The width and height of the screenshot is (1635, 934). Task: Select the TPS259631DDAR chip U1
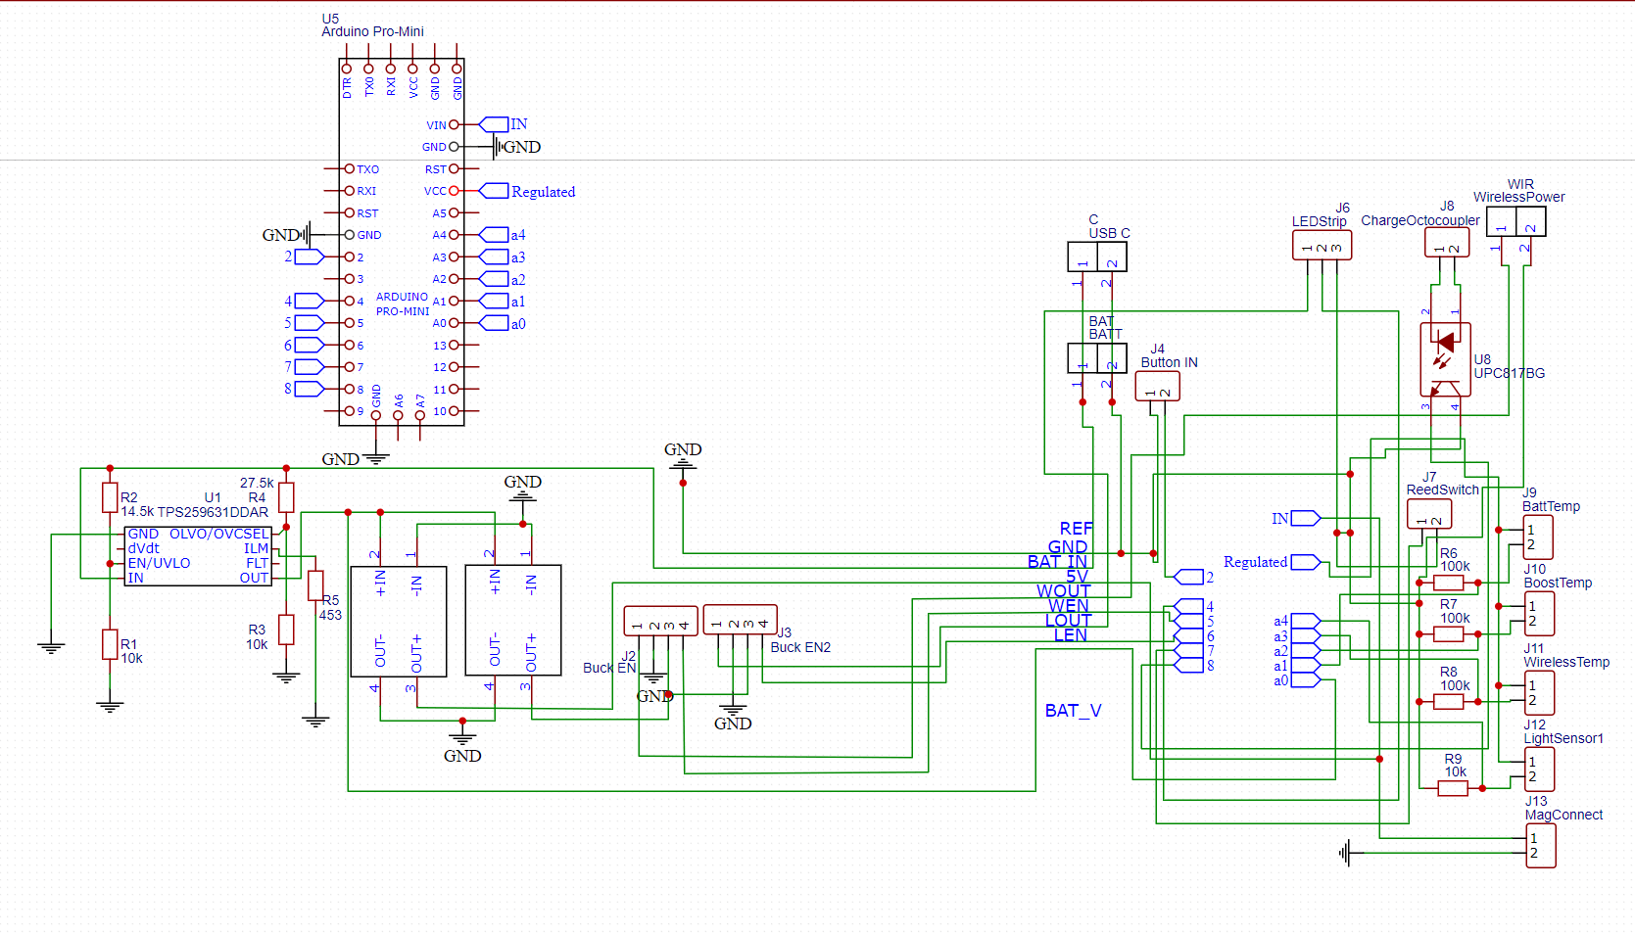click(199, 555)
